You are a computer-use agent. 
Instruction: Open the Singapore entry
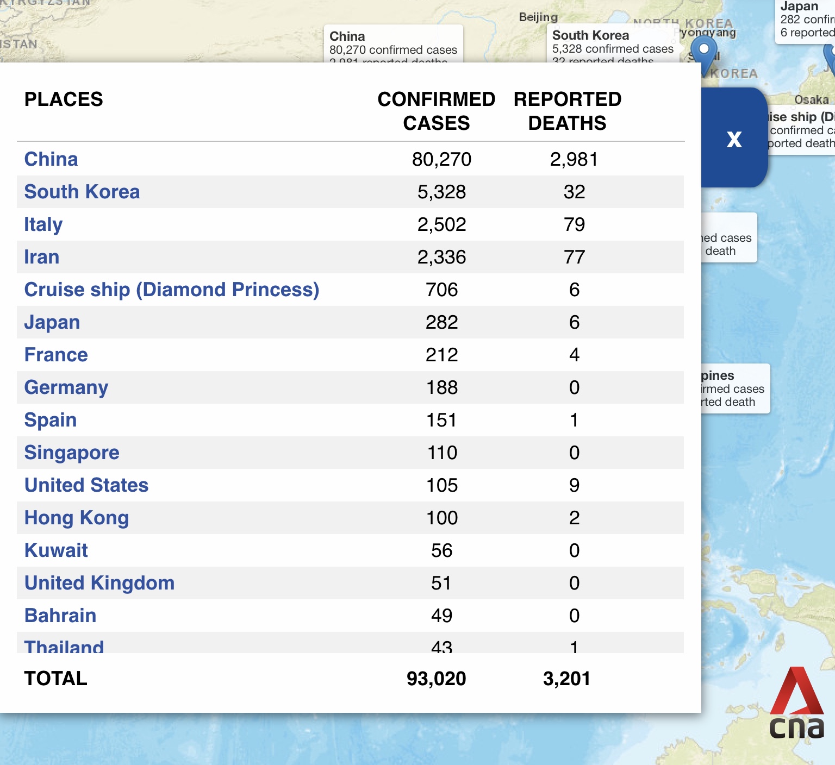point(72,453)
